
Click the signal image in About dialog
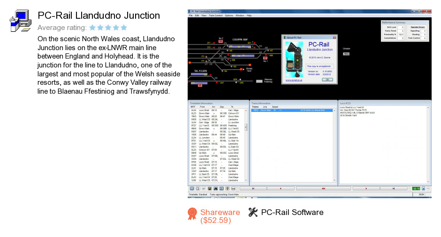point(294,59)
